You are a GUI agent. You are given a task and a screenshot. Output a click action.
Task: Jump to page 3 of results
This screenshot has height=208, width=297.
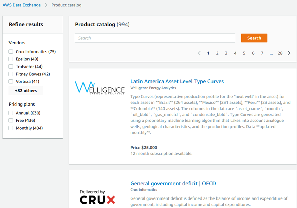point(226,53)
